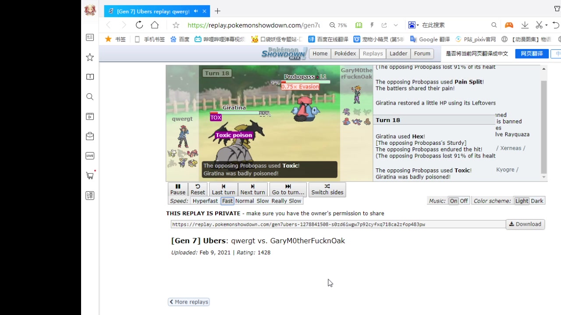This screenshot has height=315, width=561.
Task: Set speed to Really Slow
Action: click(286, 201)
